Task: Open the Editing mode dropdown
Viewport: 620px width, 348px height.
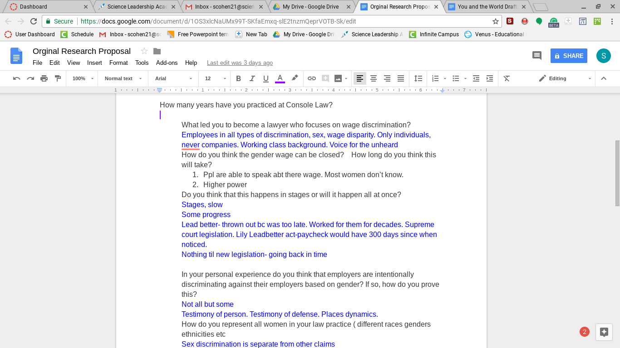Action: 565,78
